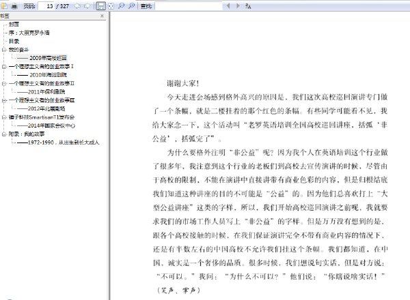Collapse the 我的奋斗 bookmark node
Image resolution: width=410 pixels, height=300 pixels.
pos(4,50)
